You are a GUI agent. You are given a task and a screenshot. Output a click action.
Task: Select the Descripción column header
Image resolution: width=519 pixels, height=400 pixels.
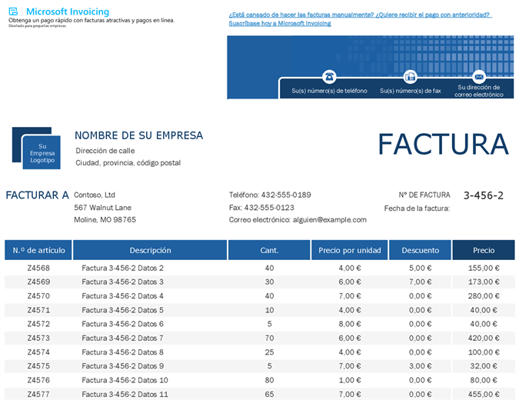[x=150, y=250]
